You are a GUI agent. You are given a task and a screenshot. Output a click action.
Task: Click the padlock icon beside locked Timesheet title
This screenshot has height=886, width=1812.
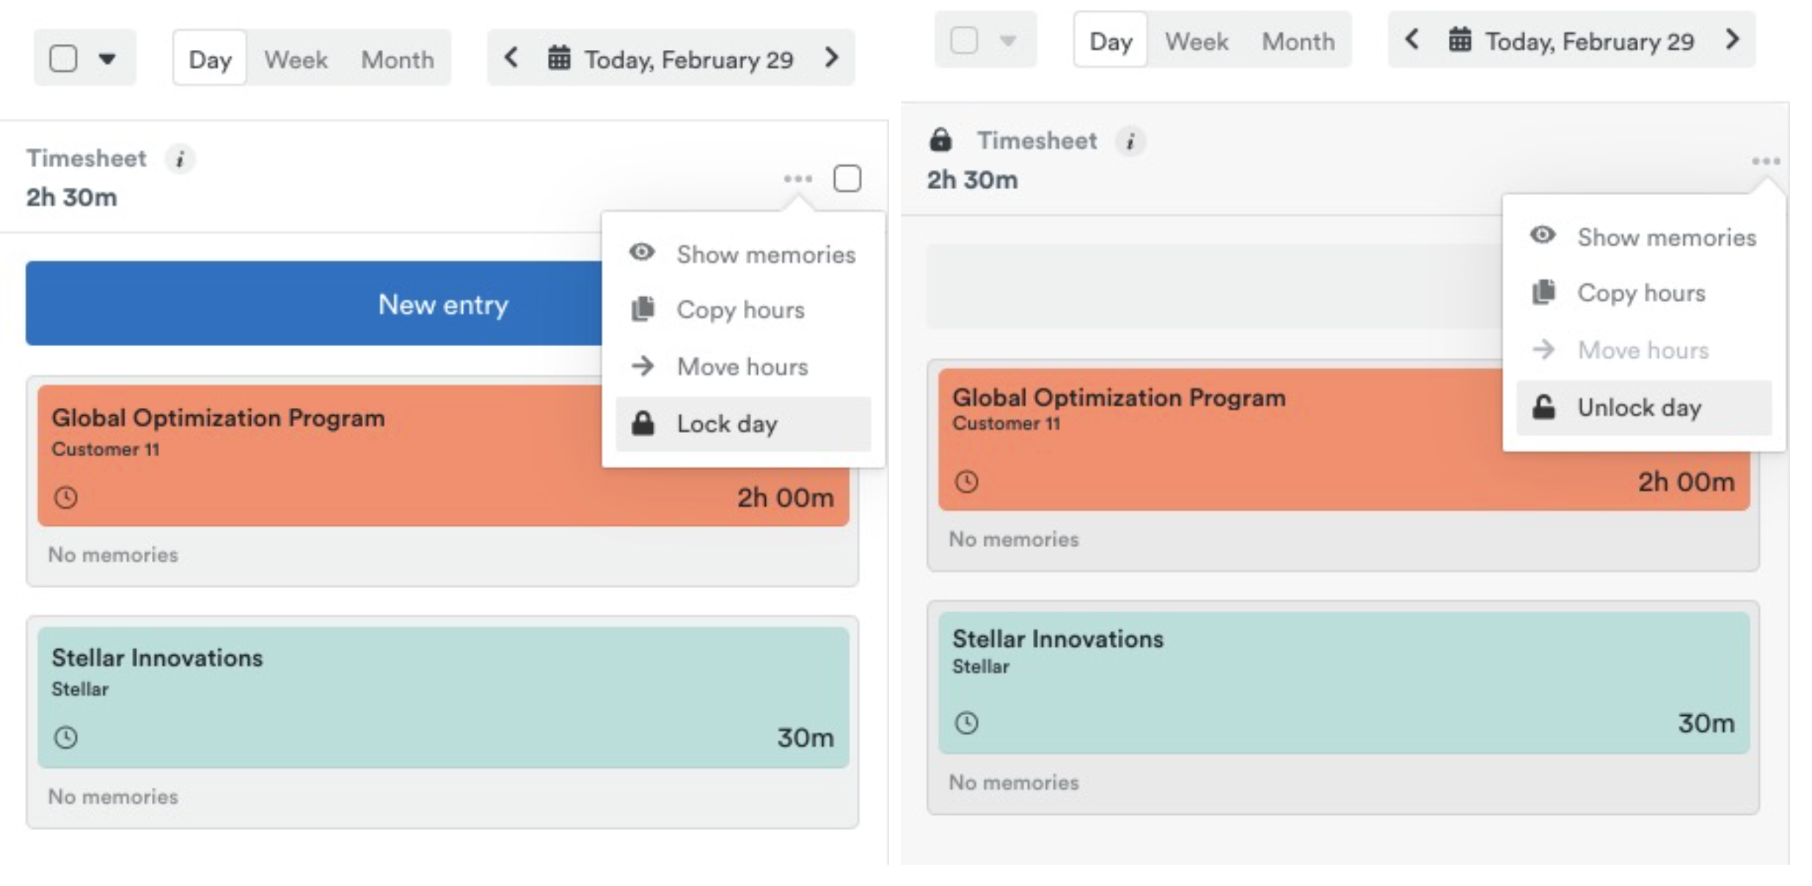click(940, 139)
